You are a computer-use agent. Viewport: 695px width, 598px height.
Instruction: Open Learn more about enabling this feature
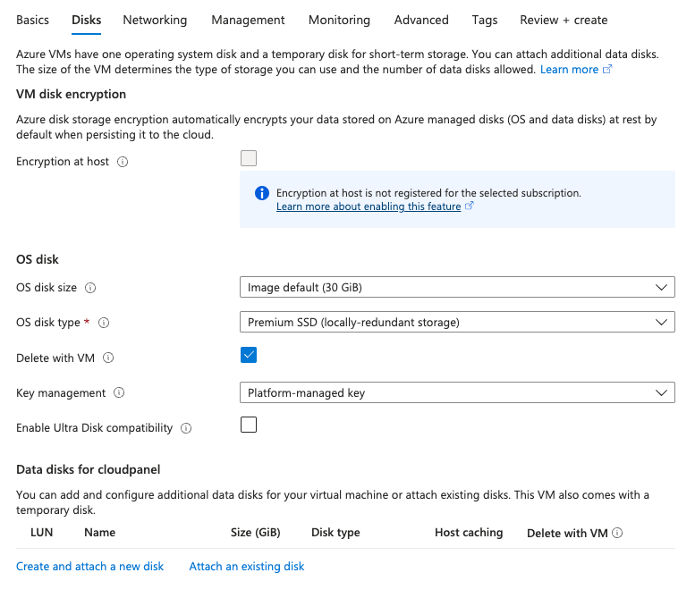(x=369, y=206)
